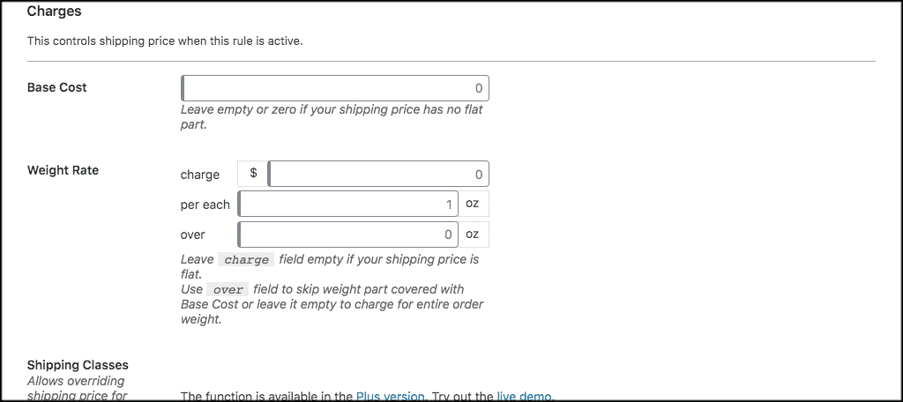903x402 pixels.
Task: Click the oz unit beside 'per each'
Action: pyautogui.click(x=473, y=205)
